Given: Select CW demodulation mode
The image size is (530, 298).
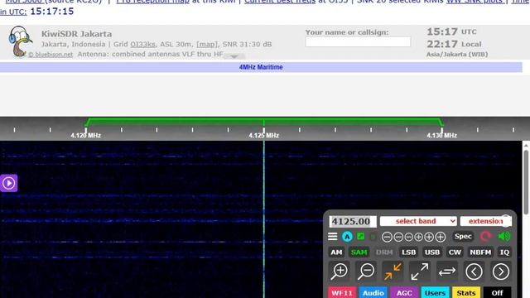Looking at the screenshot, I should coord(455,252).
